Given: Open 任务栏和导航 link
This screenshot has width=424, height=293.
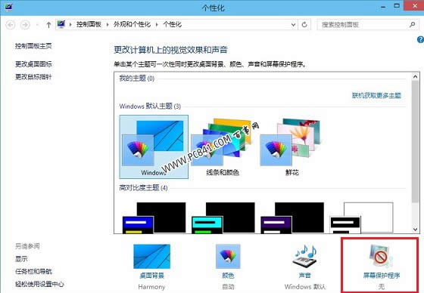Looking at the screenshot, I should click(x=33, y=271).
